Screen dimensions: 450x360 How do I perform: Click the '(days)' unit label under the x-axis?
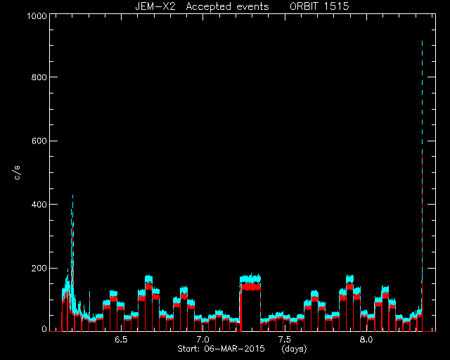[294, 349]
